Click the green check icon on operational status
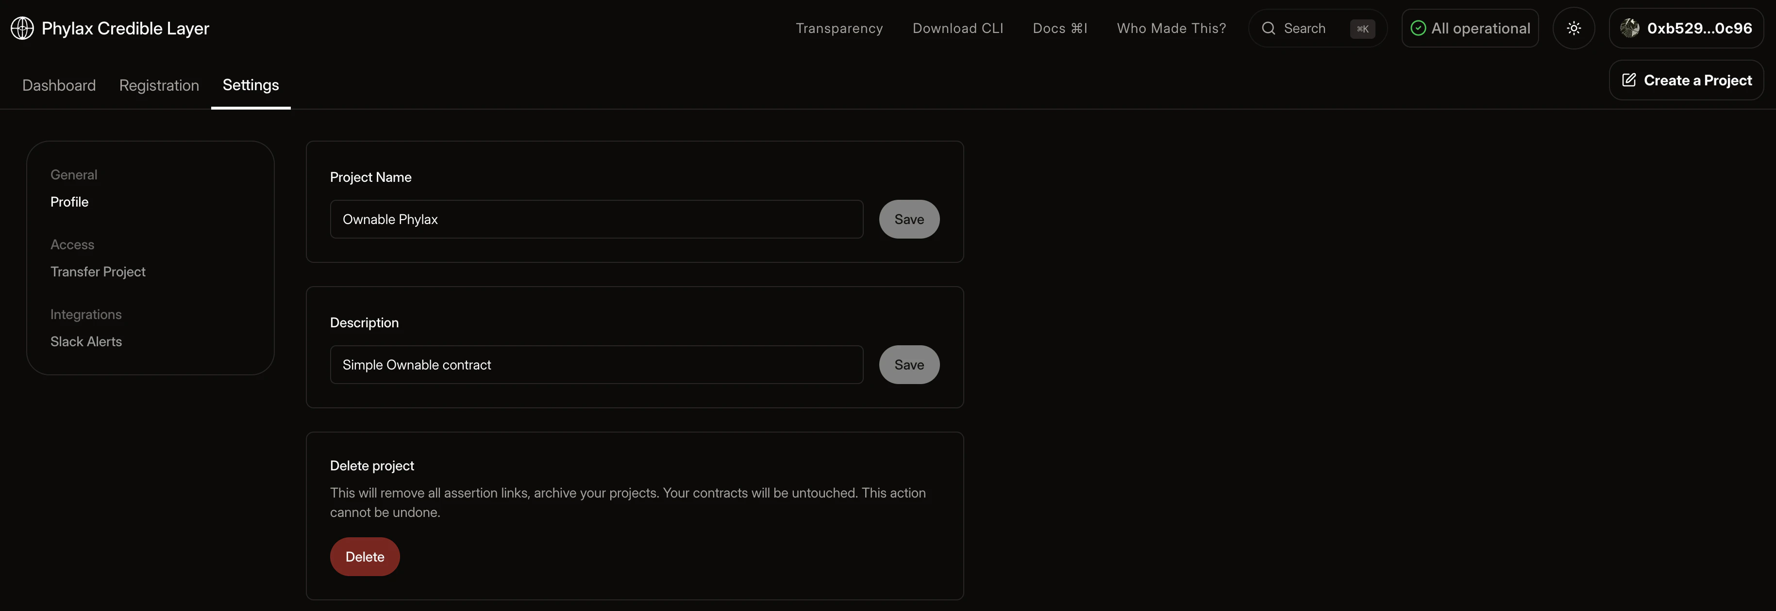1776x611 pixels. (1418, 28)
